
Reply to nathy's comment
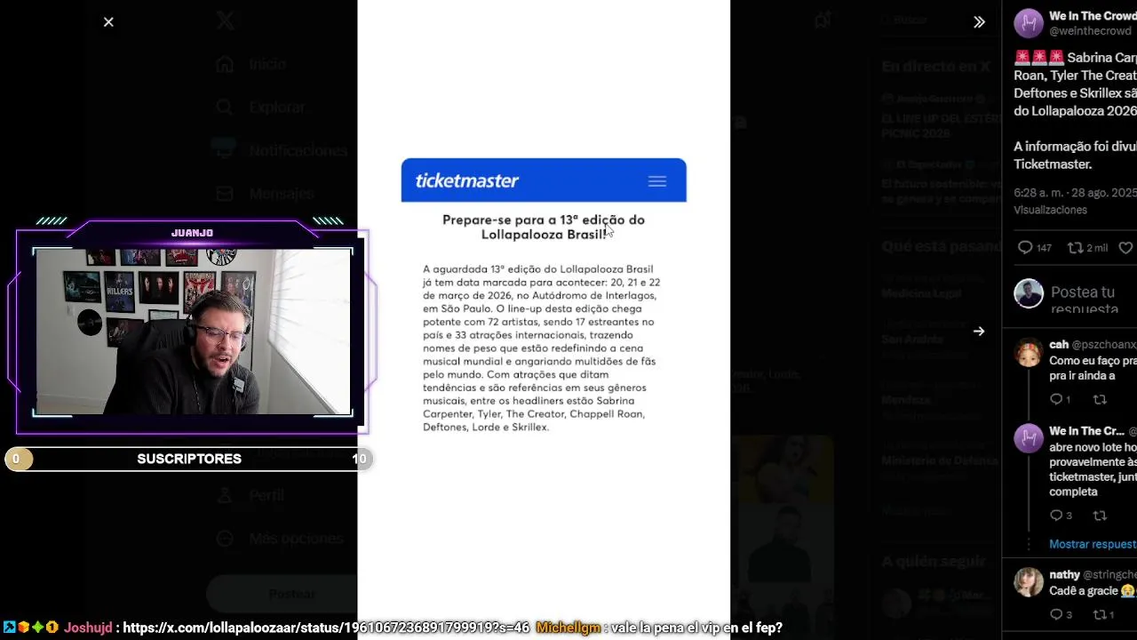click(1061, 614)
